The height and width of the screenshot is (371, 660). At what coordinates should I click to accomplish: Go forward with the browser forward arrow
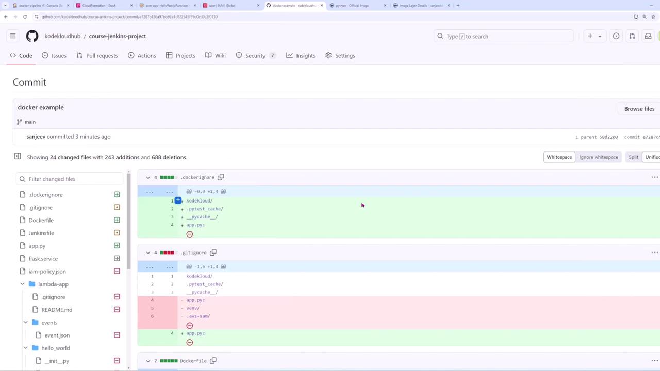15,16
